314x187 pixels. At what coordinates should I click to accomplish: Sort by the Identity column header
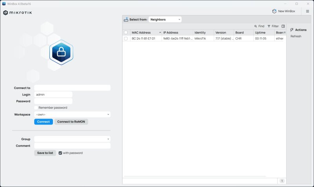(x=203, y=33)
